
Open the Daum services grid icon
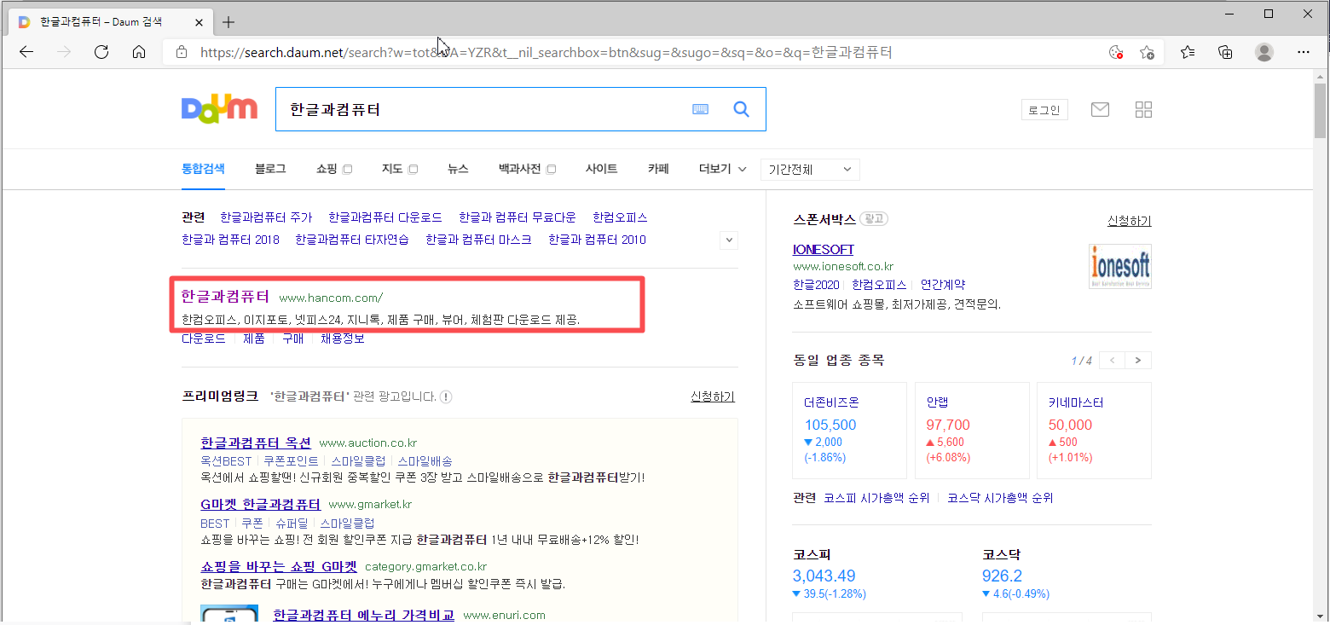pos(1143,109)
